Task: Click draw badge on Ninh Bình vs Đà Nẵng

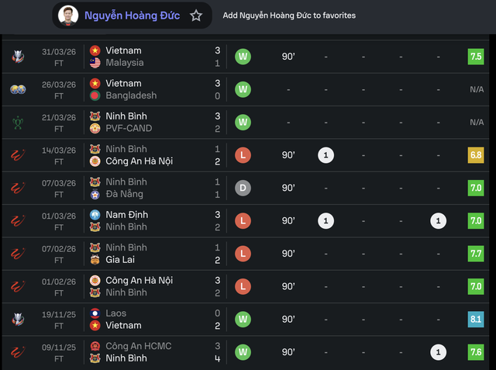Action: [243, 188]
